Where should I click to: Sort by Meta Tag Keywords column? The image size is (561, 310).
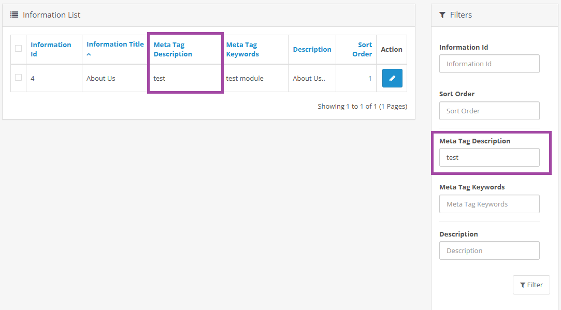point(242,49)
